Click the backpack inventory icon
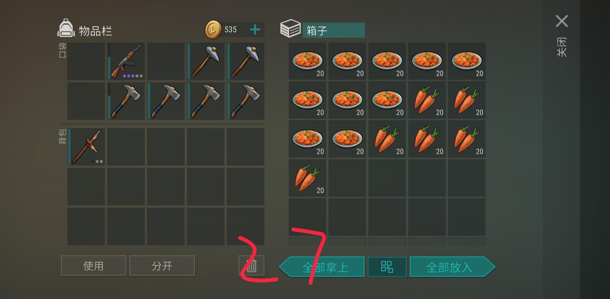 [x=66, y=28]
